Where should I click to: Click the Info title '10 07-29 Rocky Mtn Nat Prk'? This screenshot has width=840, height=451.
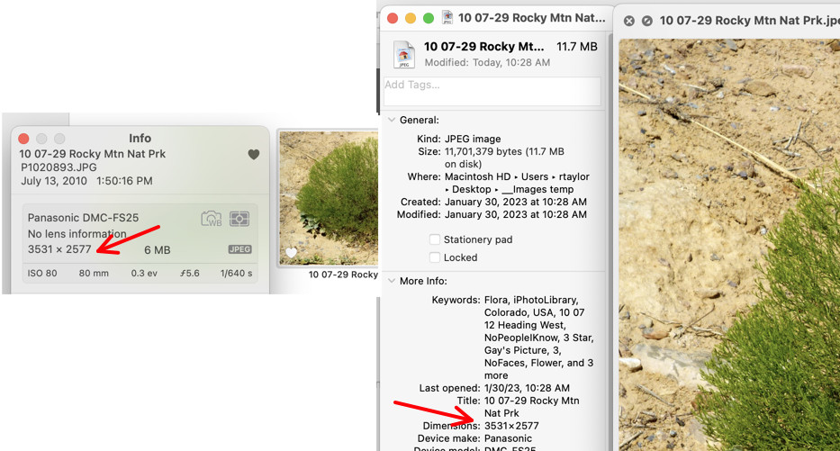click(92, 154)
